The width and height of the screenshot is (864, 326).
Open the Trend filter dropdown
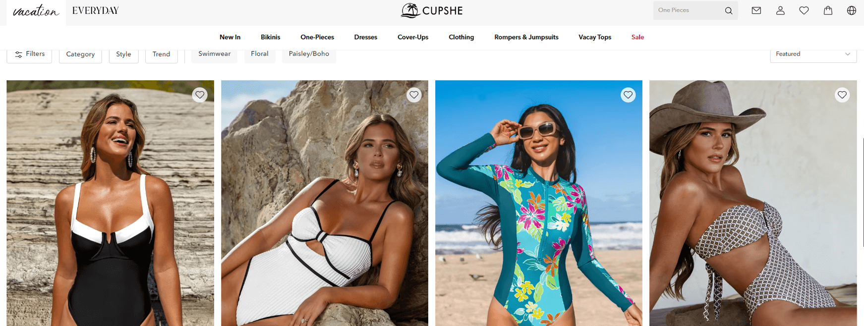click(161, 54)
